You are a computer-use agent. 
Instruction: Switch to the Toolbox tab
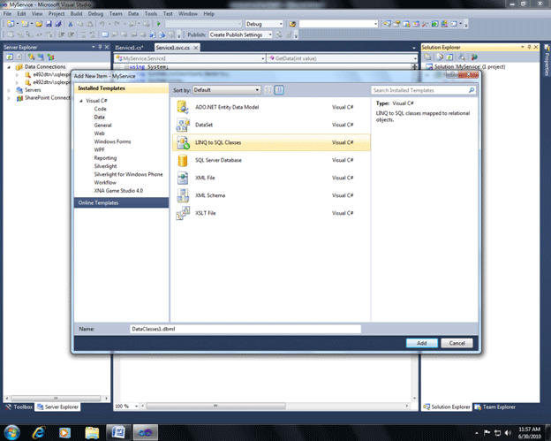pyautogui.click(x=19, y=407)
